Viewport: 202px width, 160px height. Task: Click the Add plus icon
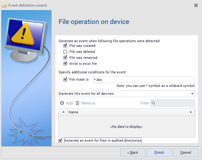coord(62,103)
